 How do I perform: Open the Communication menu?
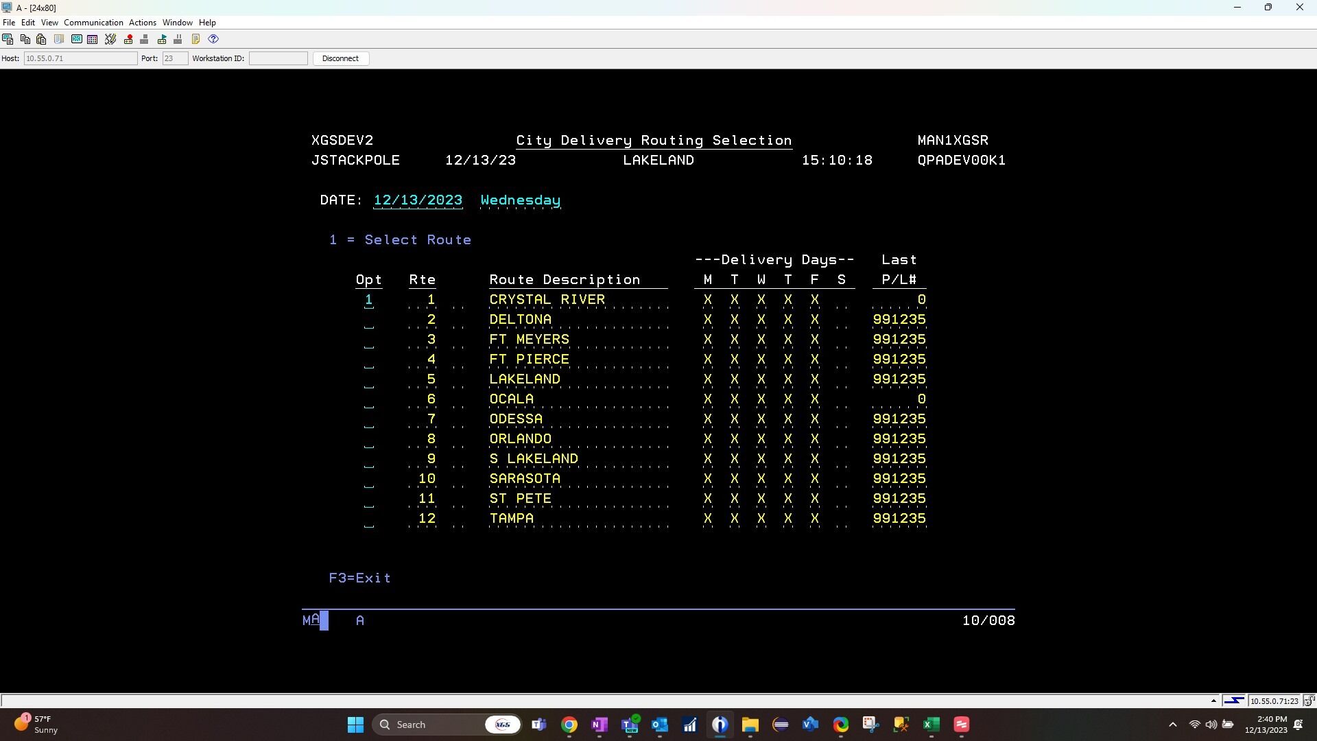(x=93, y=23)
